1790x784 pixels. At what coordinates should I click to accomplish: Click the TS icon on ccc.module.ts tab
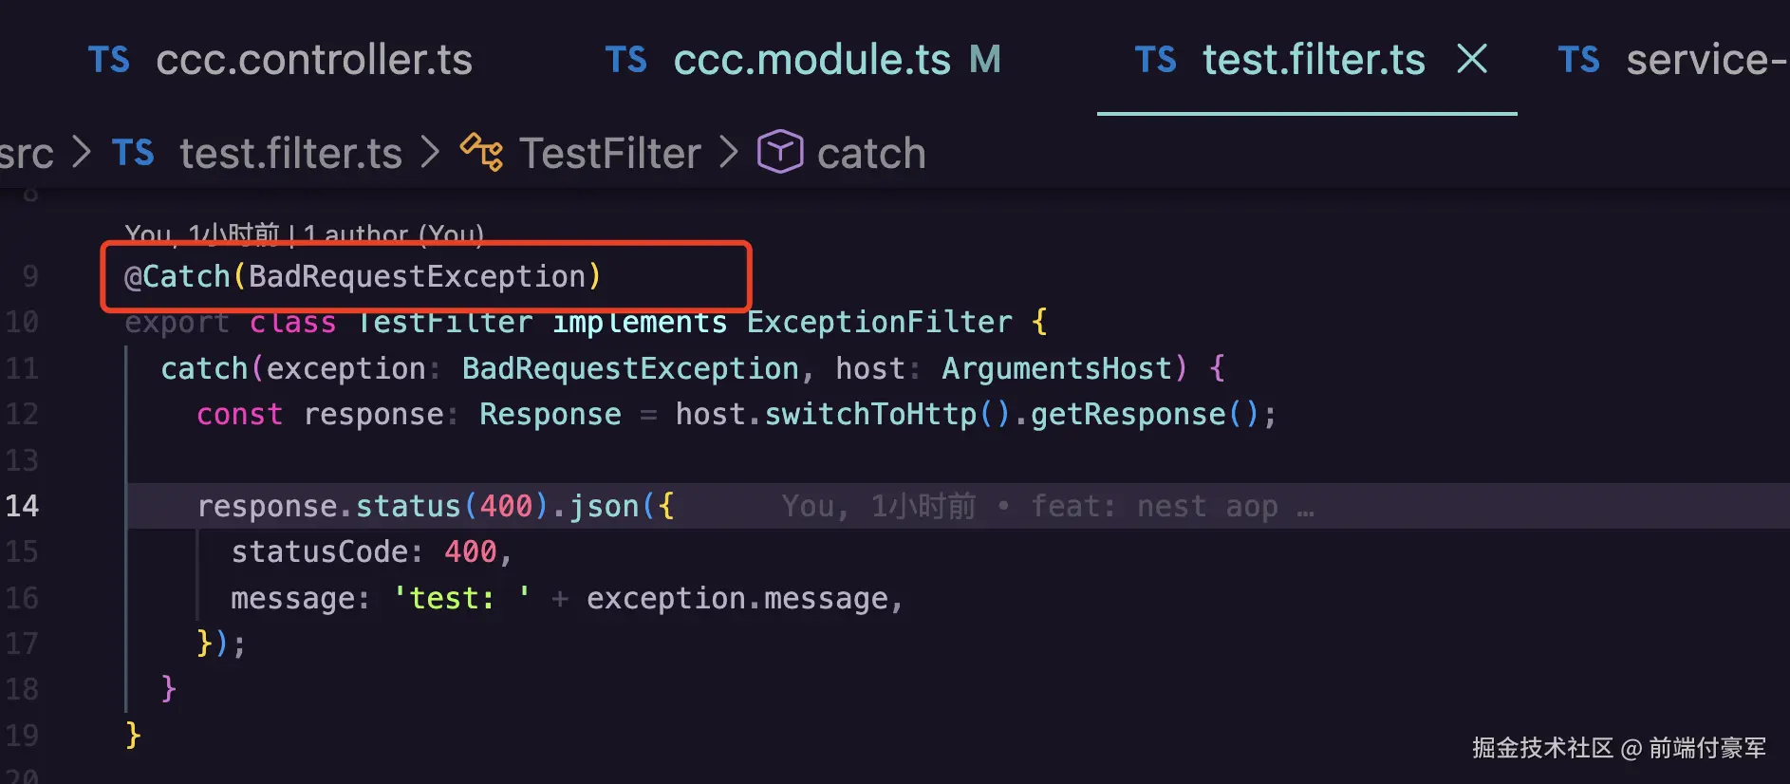click(626, 60)
